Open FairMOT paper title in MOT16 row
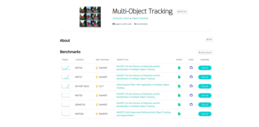Viewport: 259px width, 127px height. [138, 68]
